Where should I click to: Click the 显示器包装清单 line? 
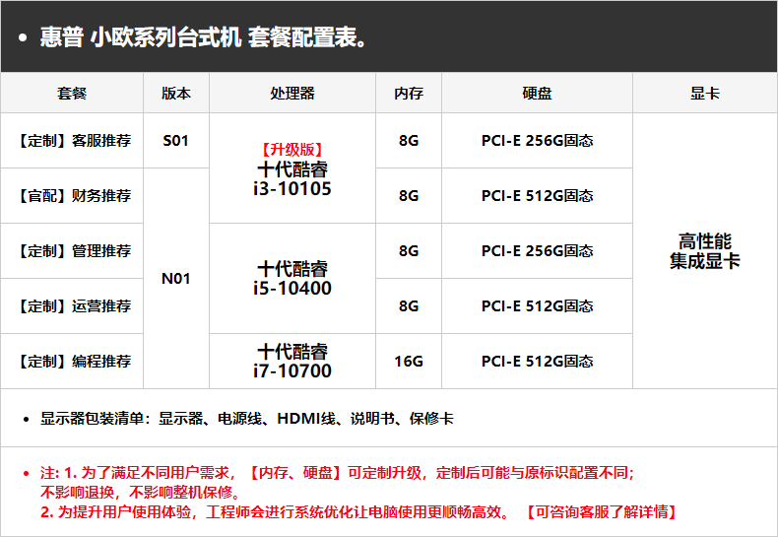point(246,419)
